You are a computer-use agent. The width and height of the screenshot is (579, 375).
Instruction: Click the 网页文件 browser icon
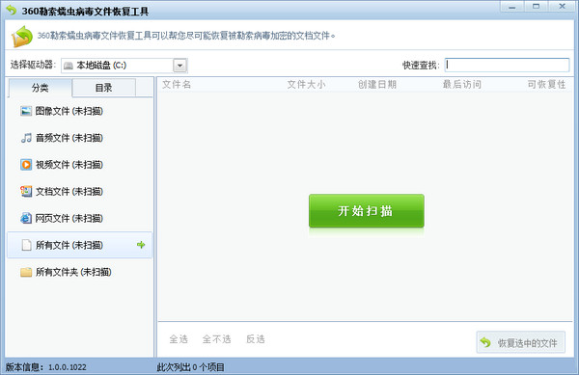[x=26, y=218]
